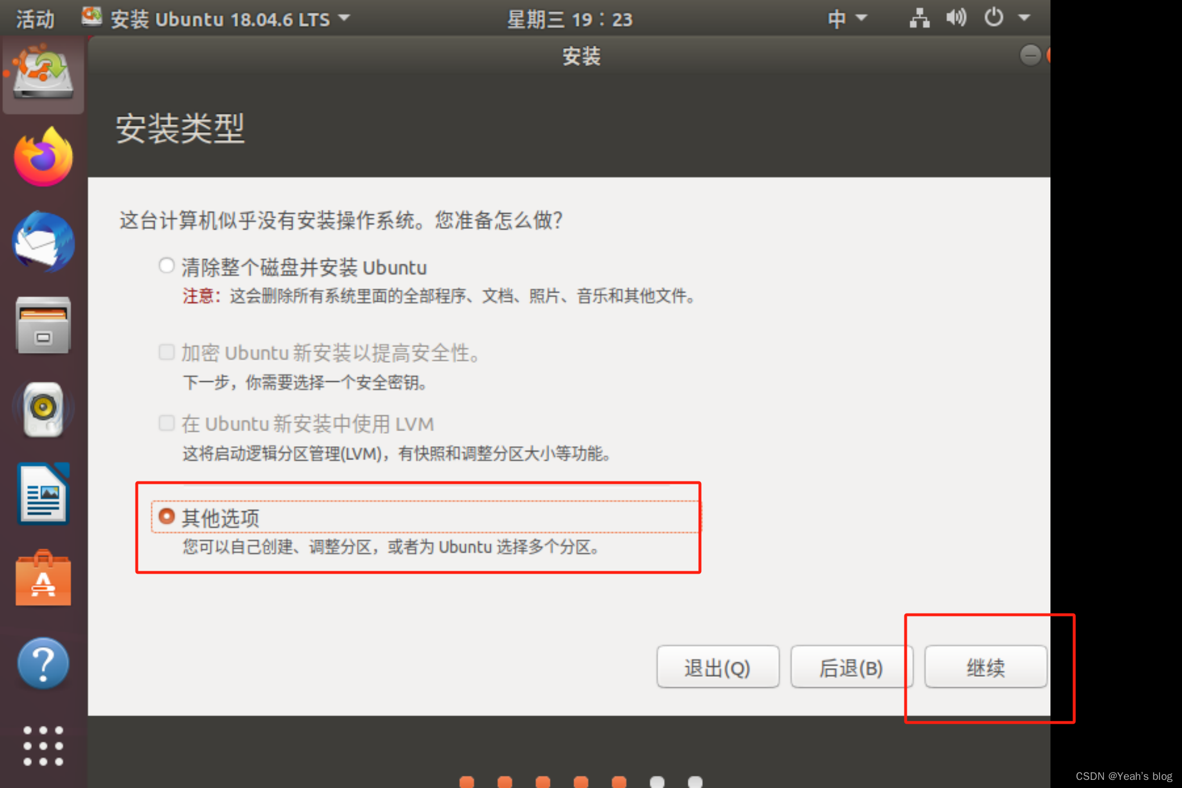Open the 活动 activities overview
The image size is (1182, 788).
35,19
